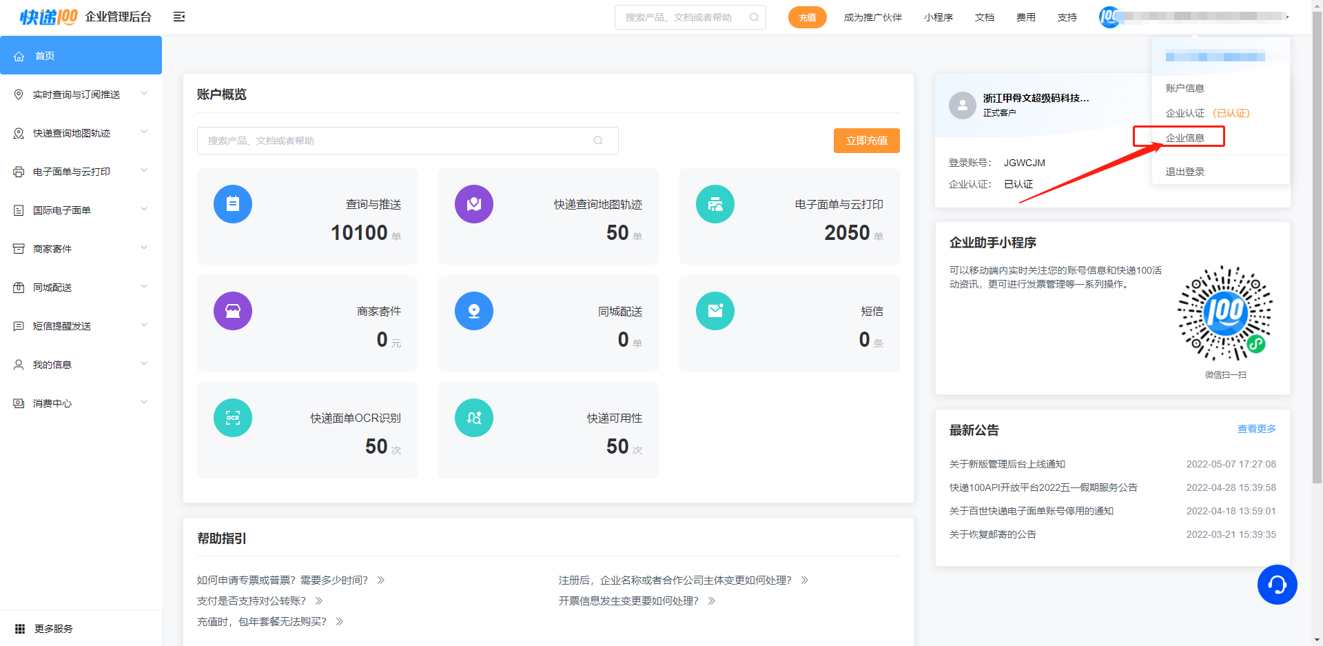The height and width of the screenshot is (646, 1323).
Task: Collapse the sidebar using the menu fold icon
Action: 179,17
